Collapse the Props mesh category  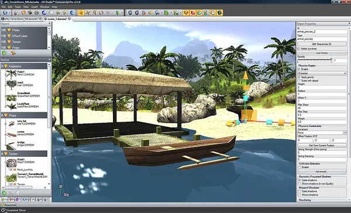tap(2, 115)
